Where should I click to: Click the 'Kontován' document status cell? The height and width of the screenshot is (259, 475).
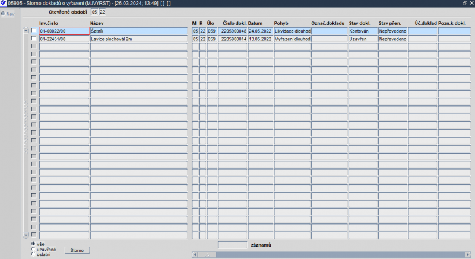pos(363,31)
